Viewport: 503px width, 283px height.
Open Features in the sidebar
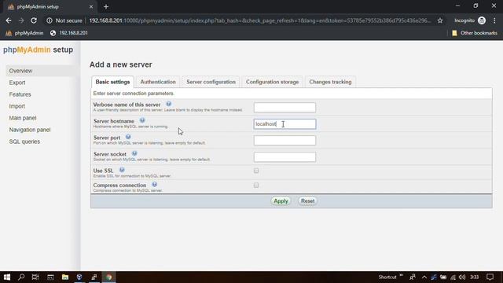20,94
